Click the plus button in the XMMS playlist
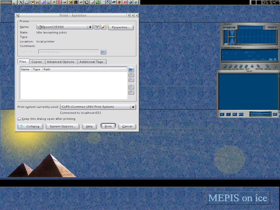 pyautogui.click(x=222, y=114)
